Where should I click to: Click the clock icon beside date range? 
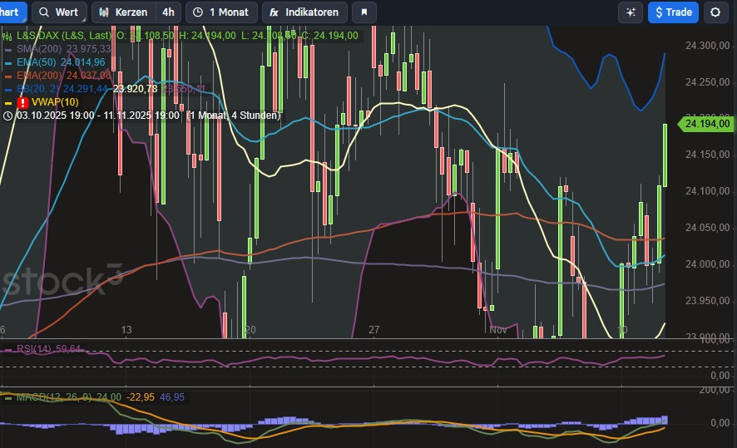pos(7,116)
